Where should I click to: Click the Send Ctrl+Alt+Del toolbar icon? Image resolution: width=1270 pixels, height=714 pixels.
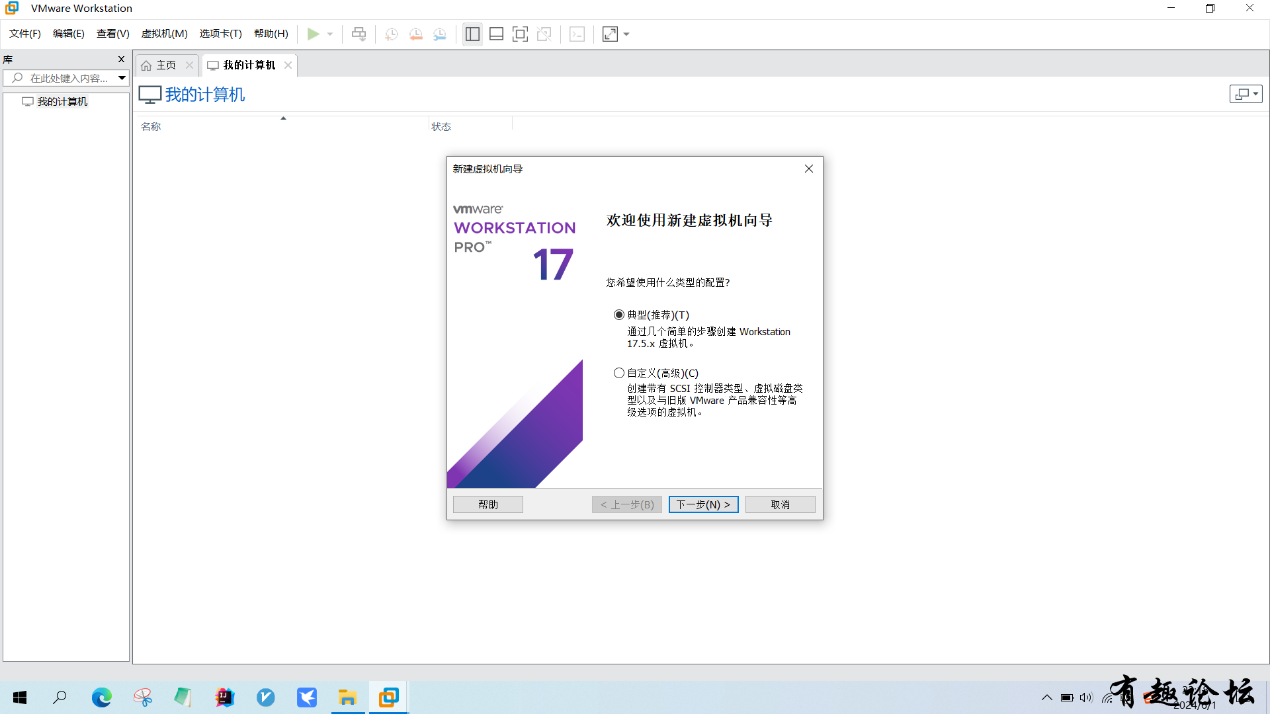359,34
